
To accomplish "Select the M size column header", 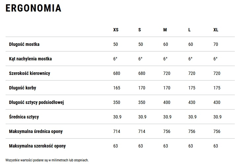I will pos(165,30).
